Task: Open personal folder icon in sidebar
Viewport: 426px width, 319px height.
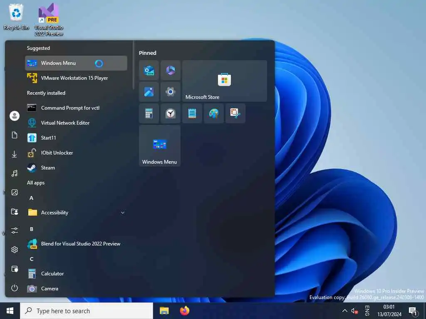Action: pos(15,211)
